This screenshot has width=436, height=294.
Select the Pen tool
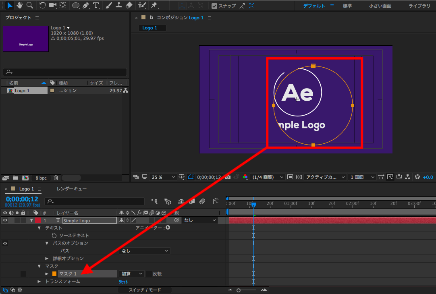[85, 5]
